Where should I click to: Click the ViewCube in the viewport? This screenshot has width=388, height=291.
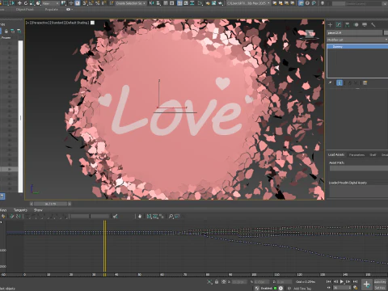pos(310,34)
